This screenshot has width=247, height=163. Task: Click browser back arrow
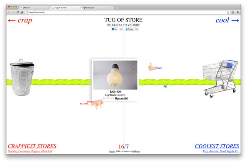coord(9,12)
